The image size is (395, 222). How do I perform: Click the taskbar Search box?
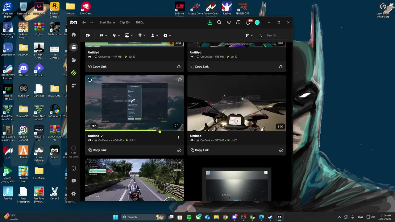[x=143, y=217]
